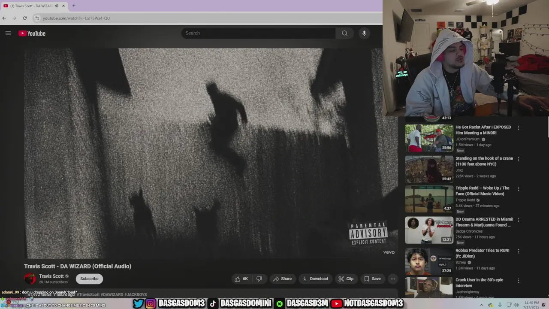Viewport: 549px width, 309px height.
Task: Click the #JACKBOYS hashtag
Action: 136,295
